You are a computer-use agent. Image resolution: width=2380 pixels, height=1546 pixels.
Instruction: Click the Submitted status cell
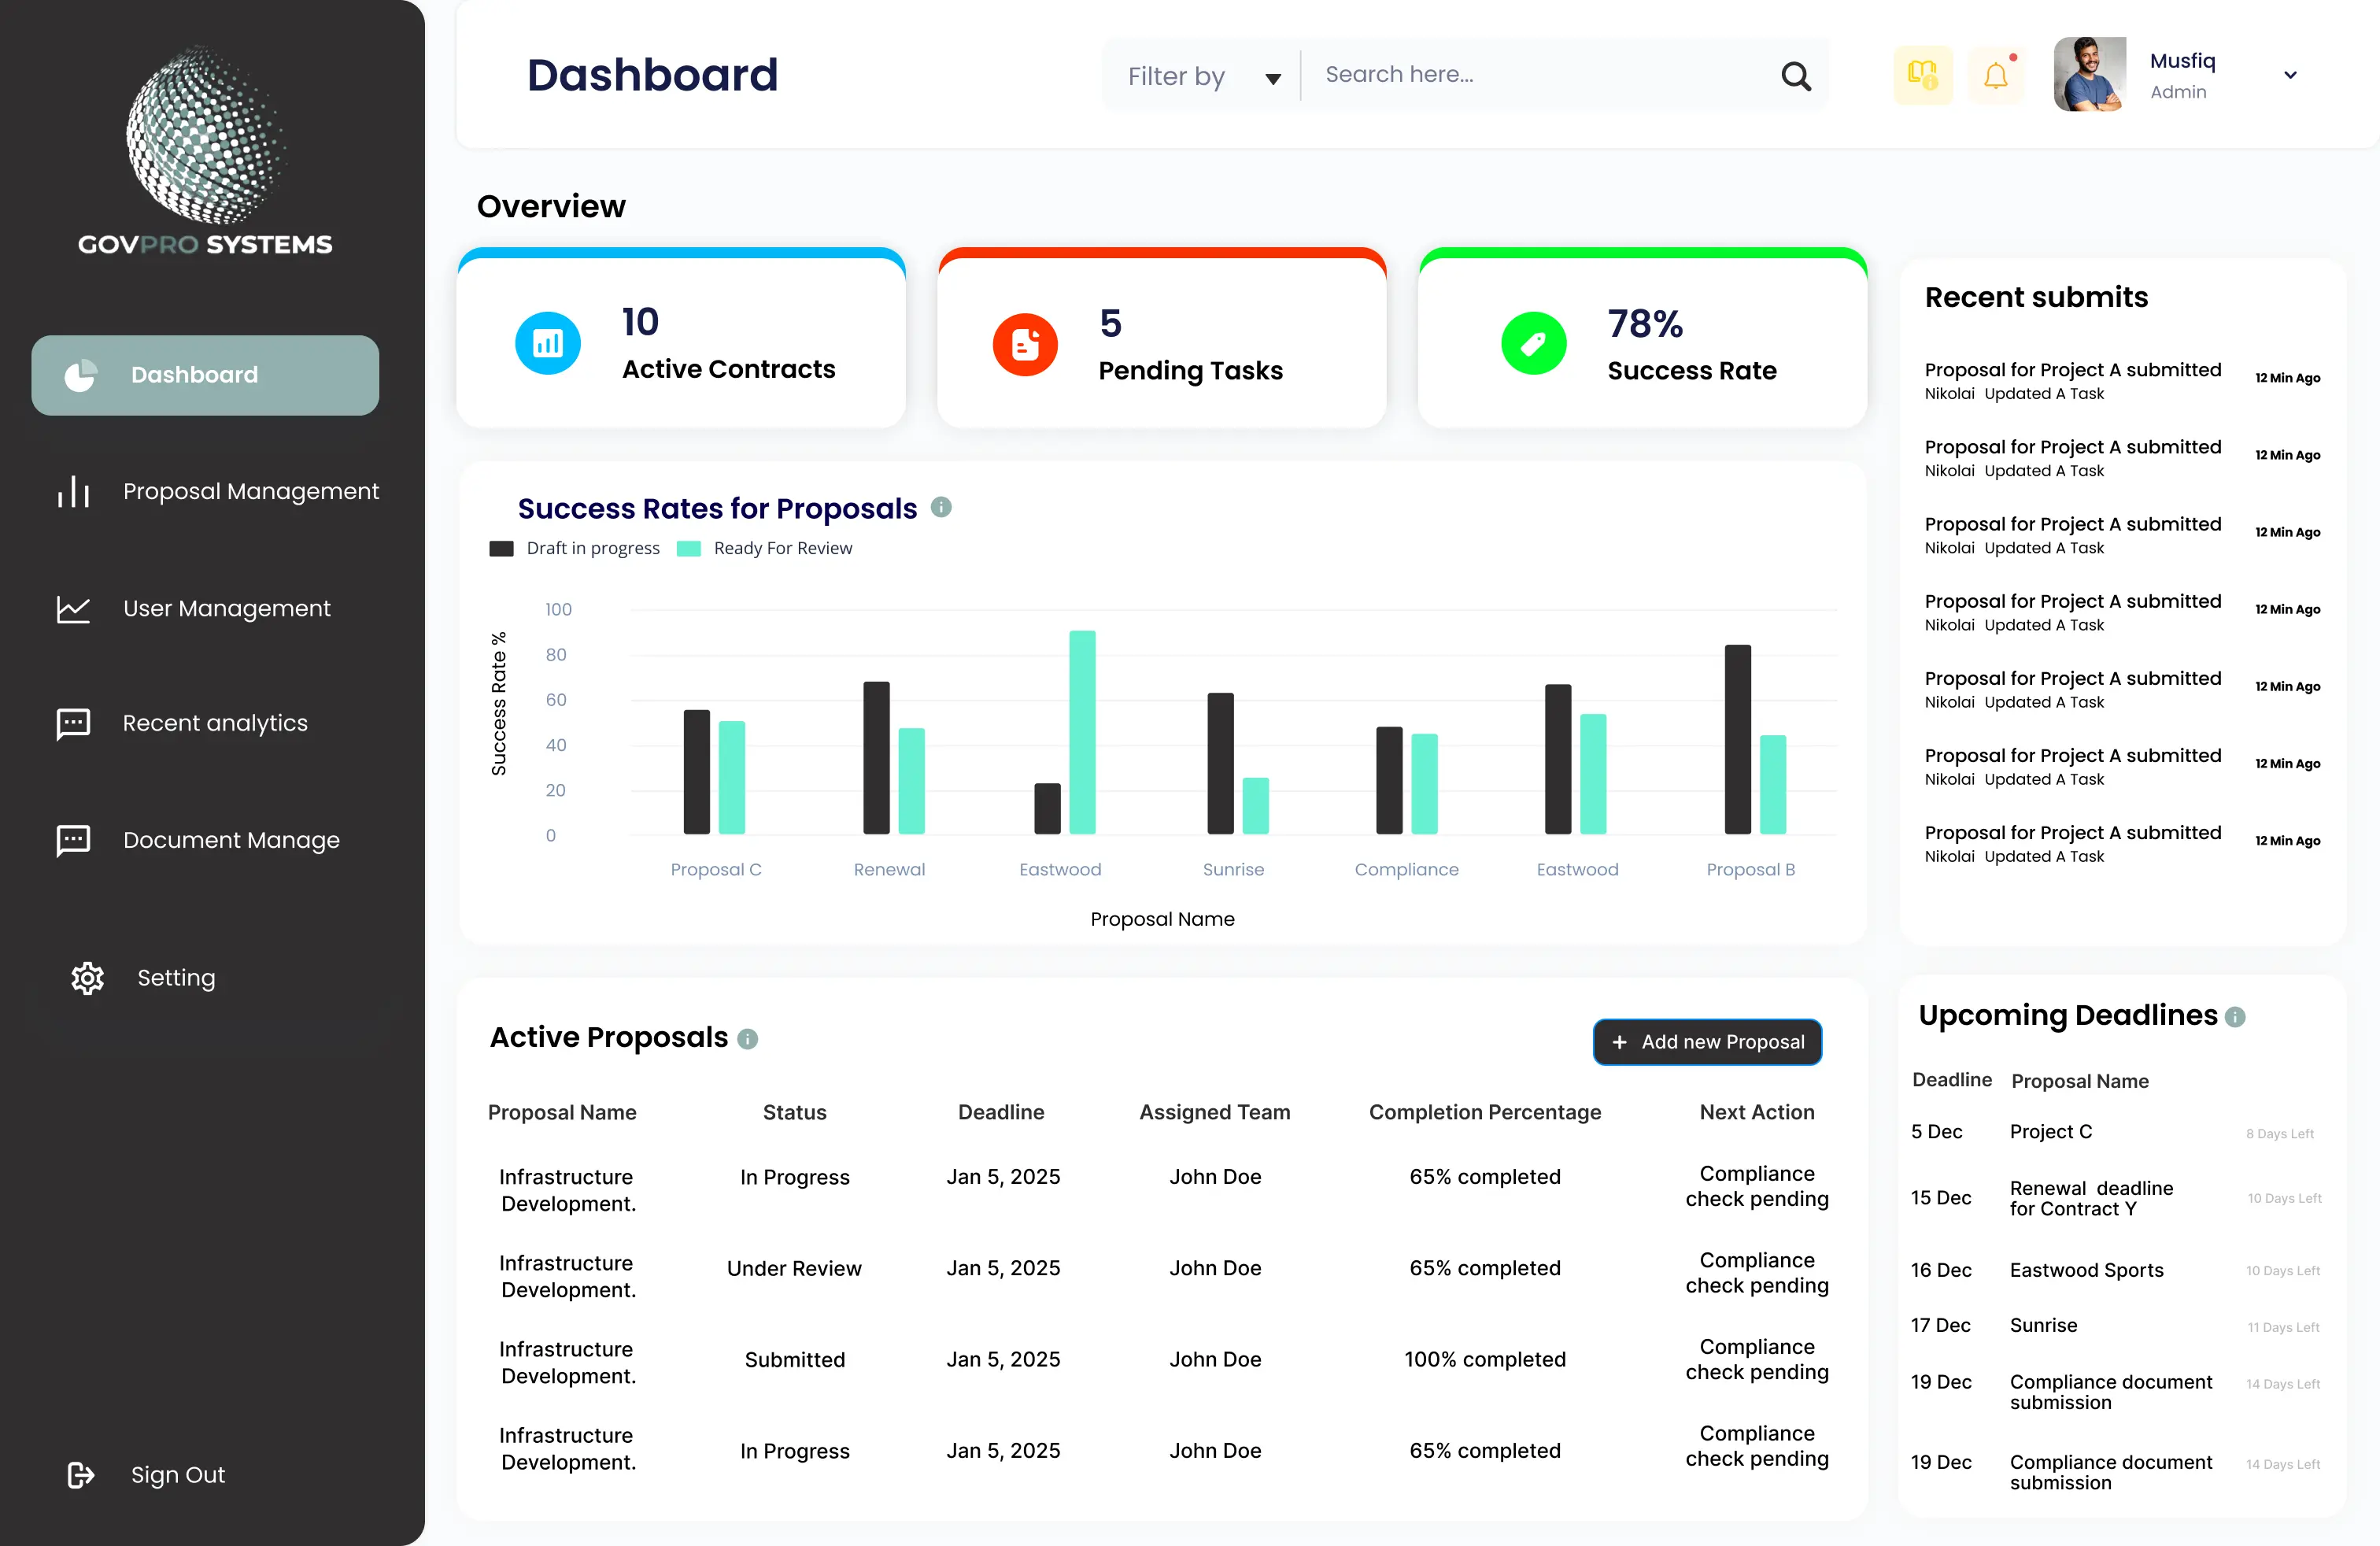(x=794, y=1359)
